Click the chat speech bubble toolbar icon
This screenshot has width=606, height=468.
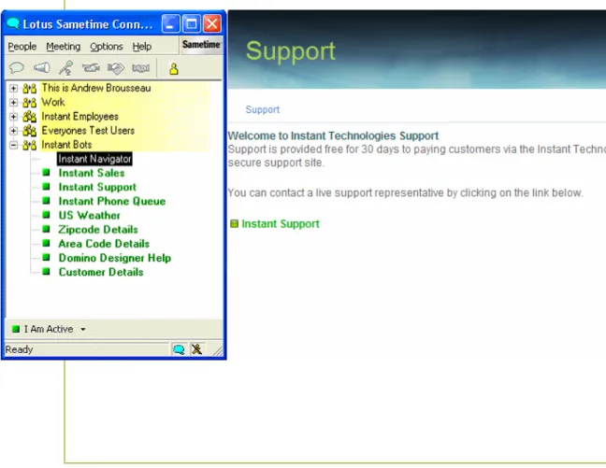coord(17,68)
